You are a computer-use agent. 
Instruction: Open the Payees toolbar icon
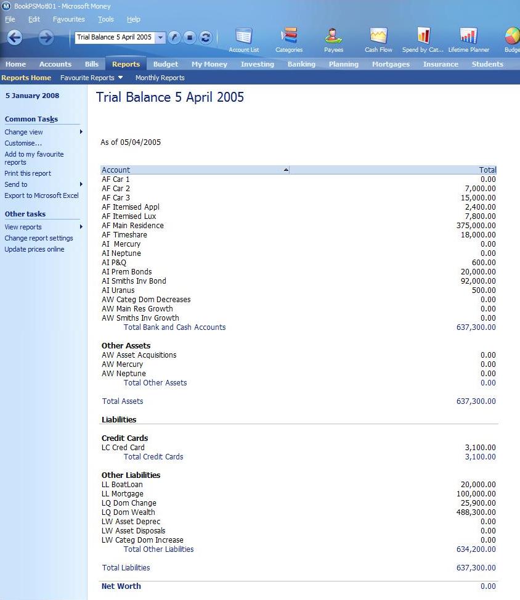pyautogui.click(x=333, y=40)
